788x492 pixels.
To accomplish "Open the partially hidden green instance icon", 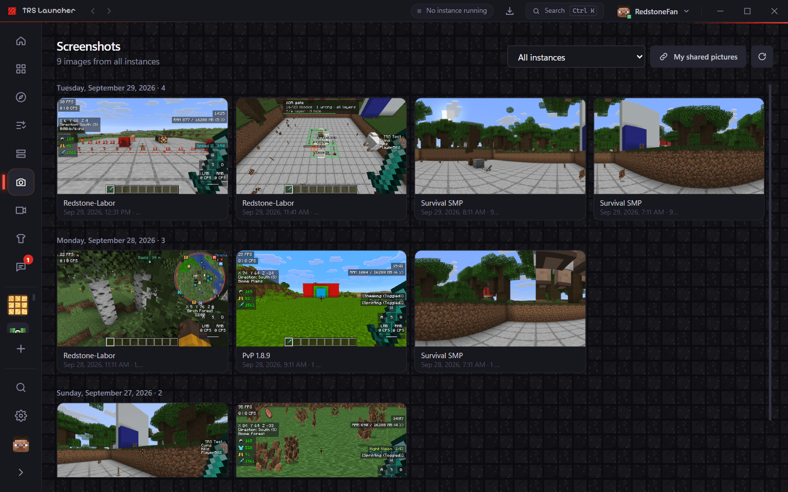I will [18, 328].
